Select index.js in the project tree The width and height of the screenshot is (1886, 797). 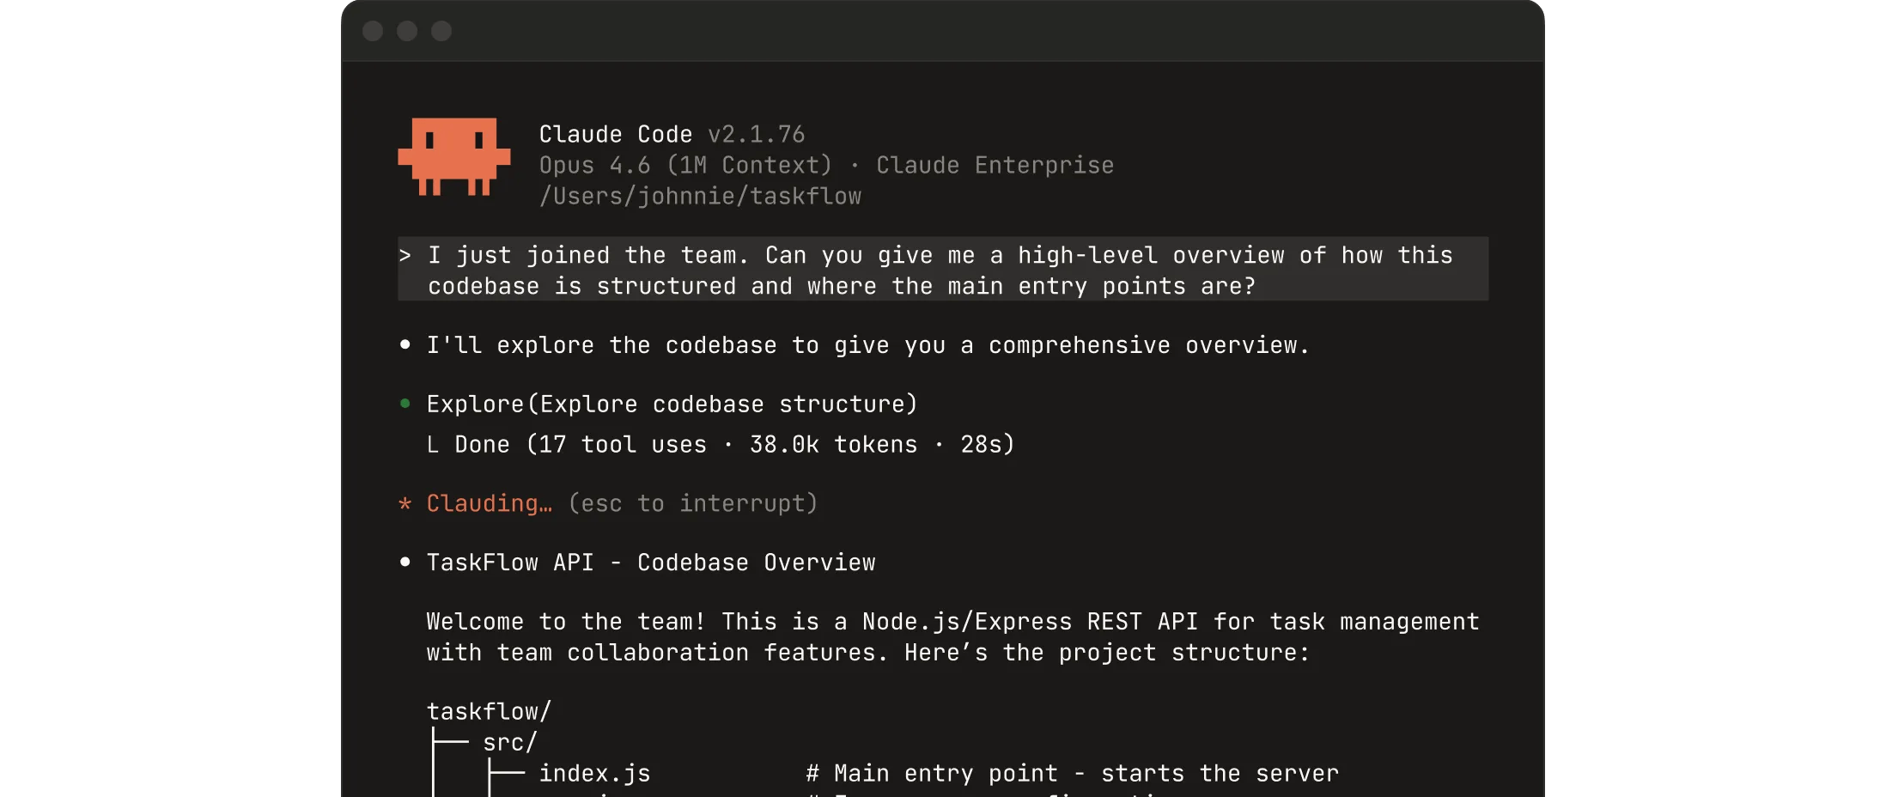[x=594, y=774]
